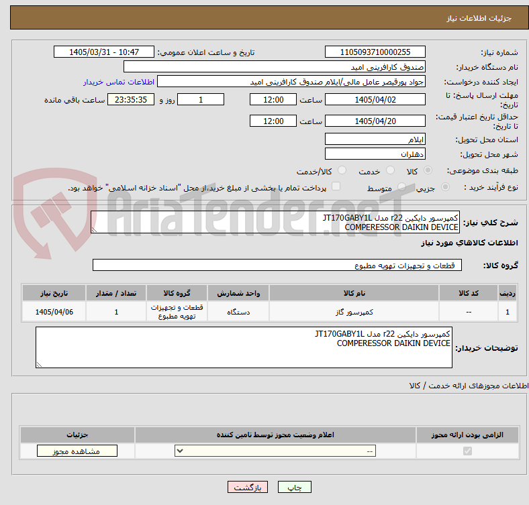The image size is (529, 505).
Task: Click the page title جزئیات اطلاعات نیاز
Action: [x=479, y=18]
